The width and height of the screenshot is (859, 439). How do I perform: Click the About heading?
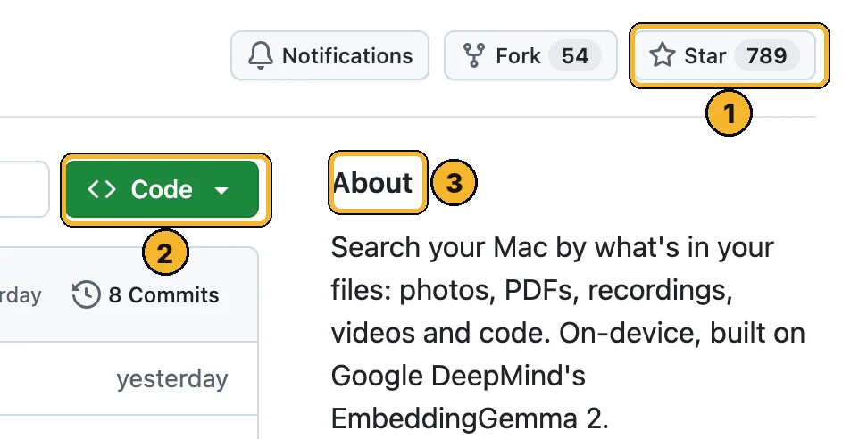[x=372, y=182]
